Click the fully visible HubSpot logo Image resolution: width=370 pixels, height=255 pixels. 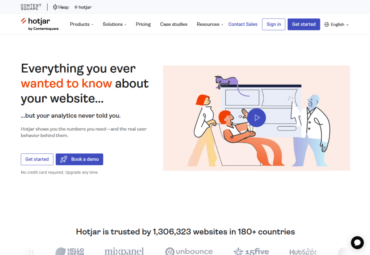click(x=303, y=252)
